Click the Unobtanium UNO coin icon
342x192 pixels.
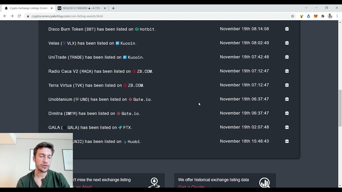pyautogui.click(x=77, y=99)
